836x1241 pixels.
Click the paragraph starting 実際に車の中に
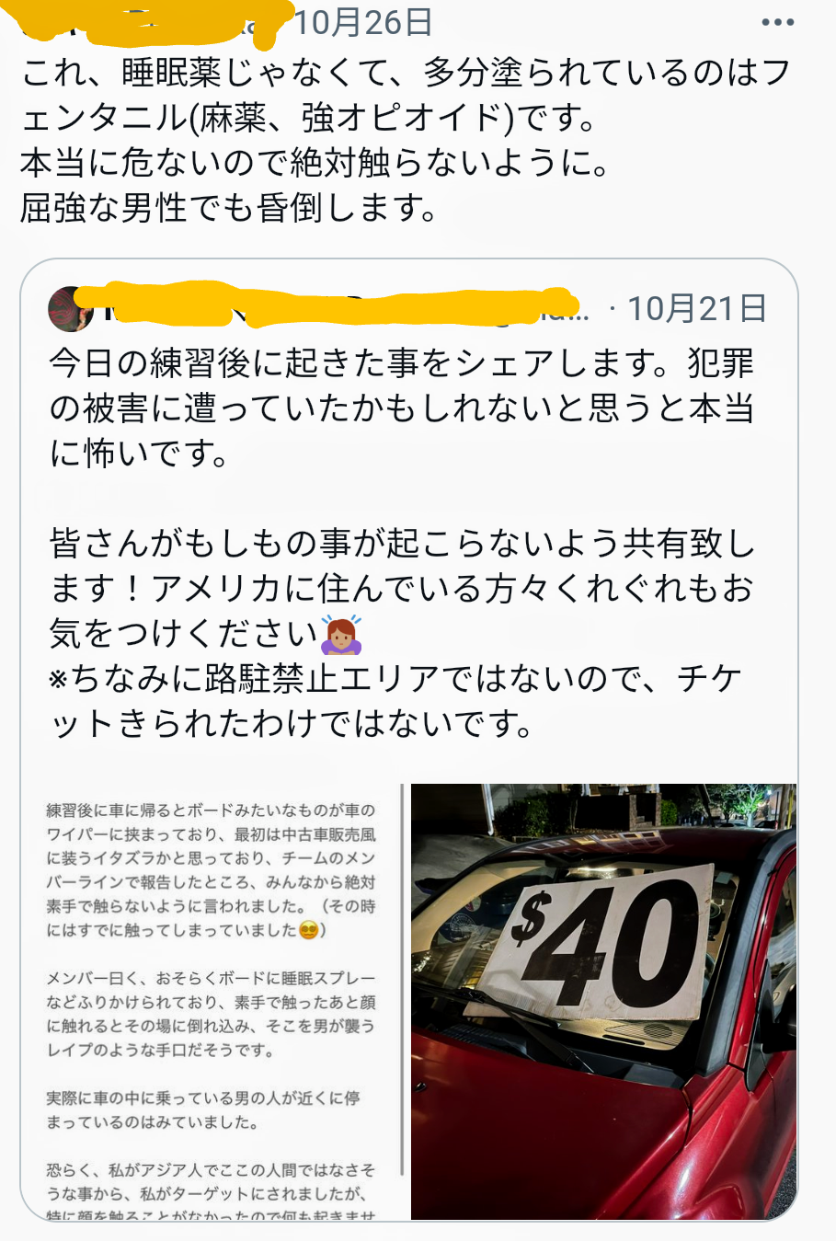(x=202, y=1109)
